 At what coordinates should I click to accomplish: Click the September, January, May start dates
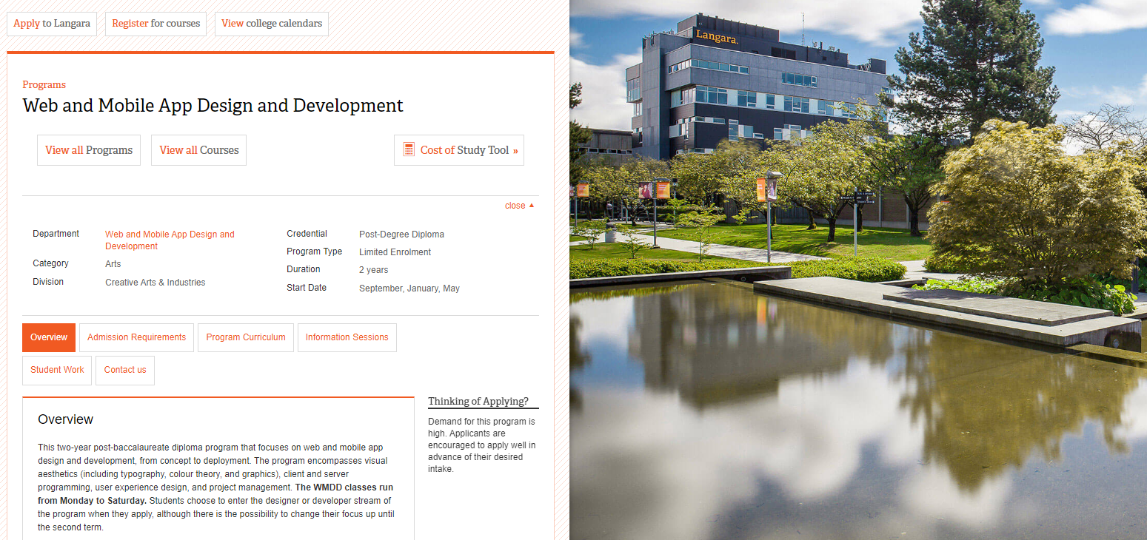click(409, 288)
